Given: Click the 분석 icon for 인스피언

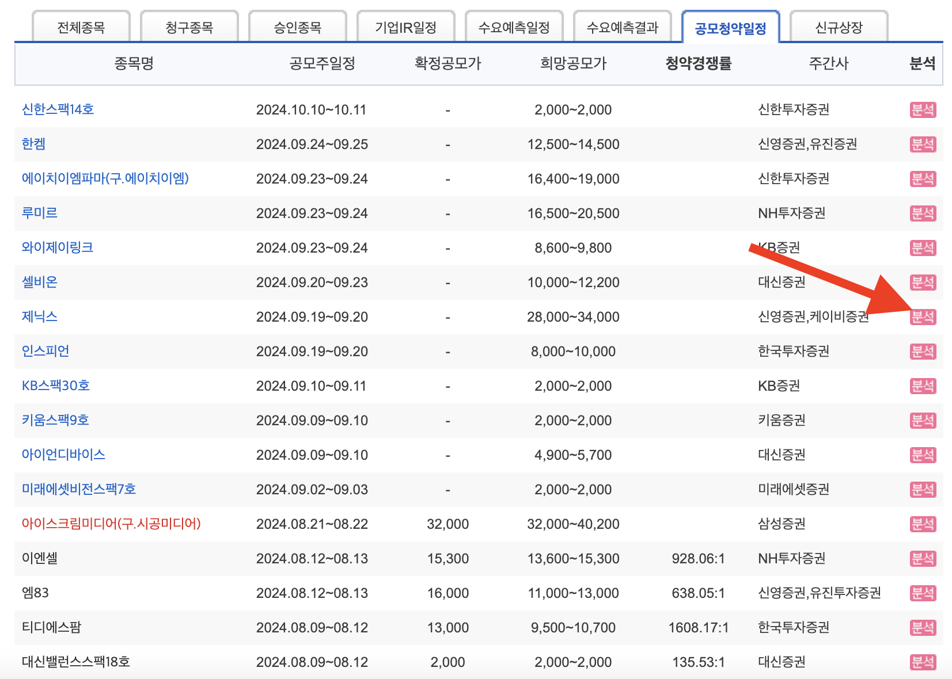Looking at the screenshot, I should click(x=923, y=352).
